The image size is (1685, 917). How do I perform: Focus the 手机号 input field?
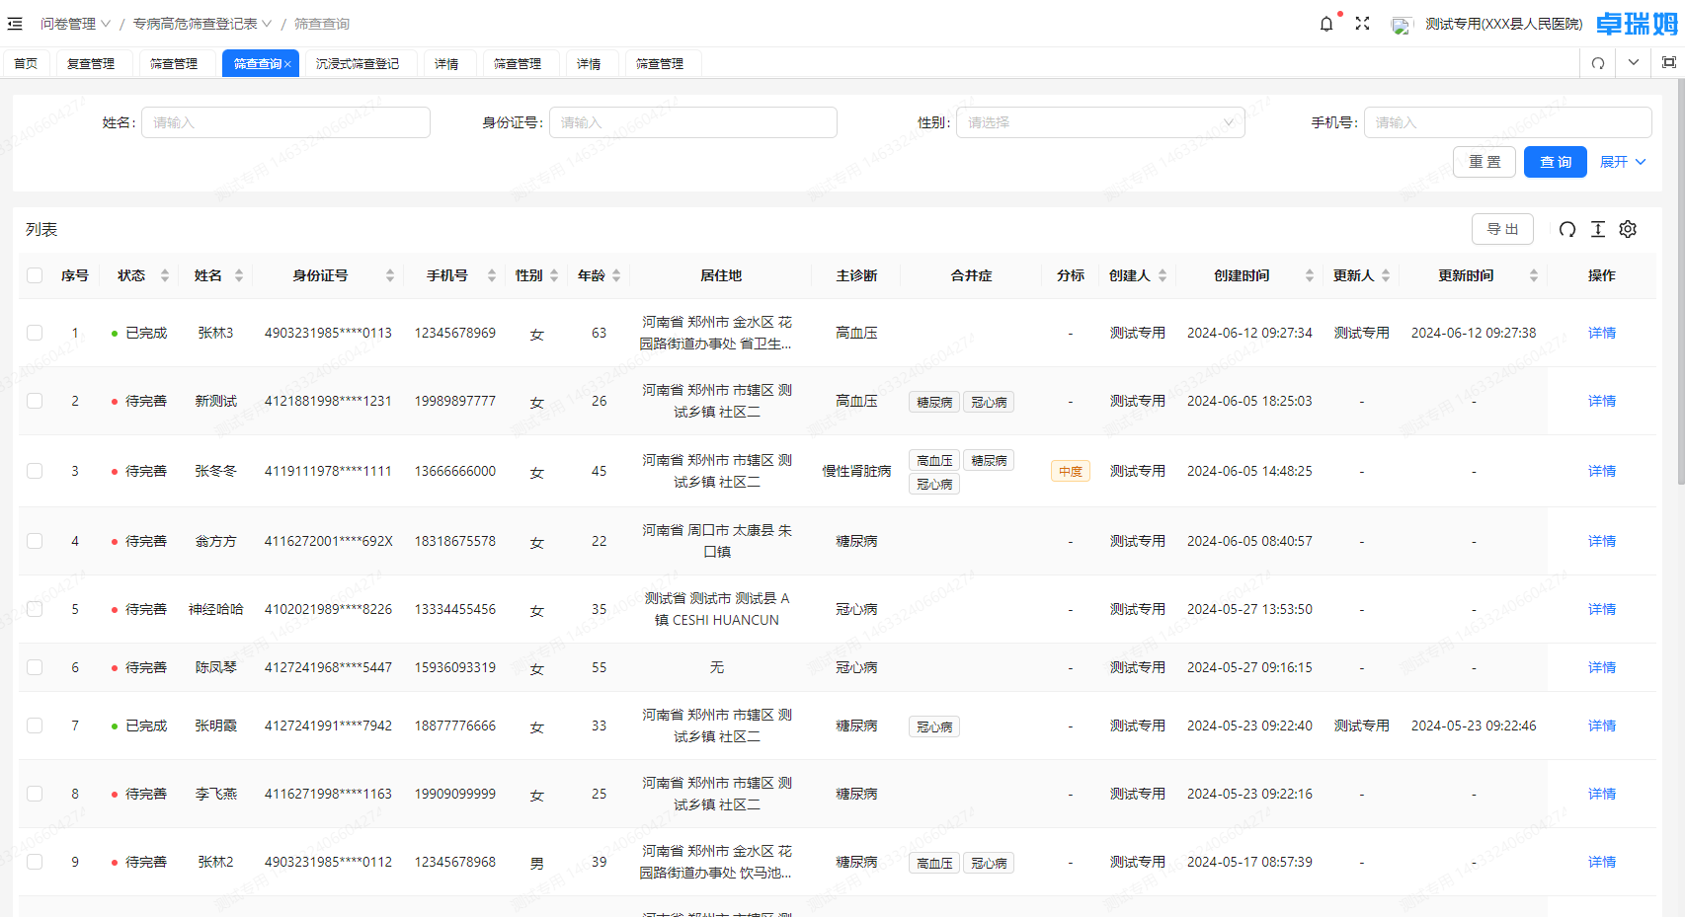coord(1507,122)
